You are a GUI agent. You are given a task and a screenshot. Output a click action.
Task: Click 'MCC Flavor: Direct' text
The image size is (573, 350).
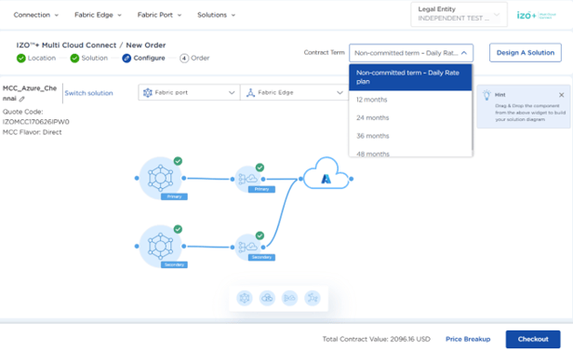click(33, 132)
